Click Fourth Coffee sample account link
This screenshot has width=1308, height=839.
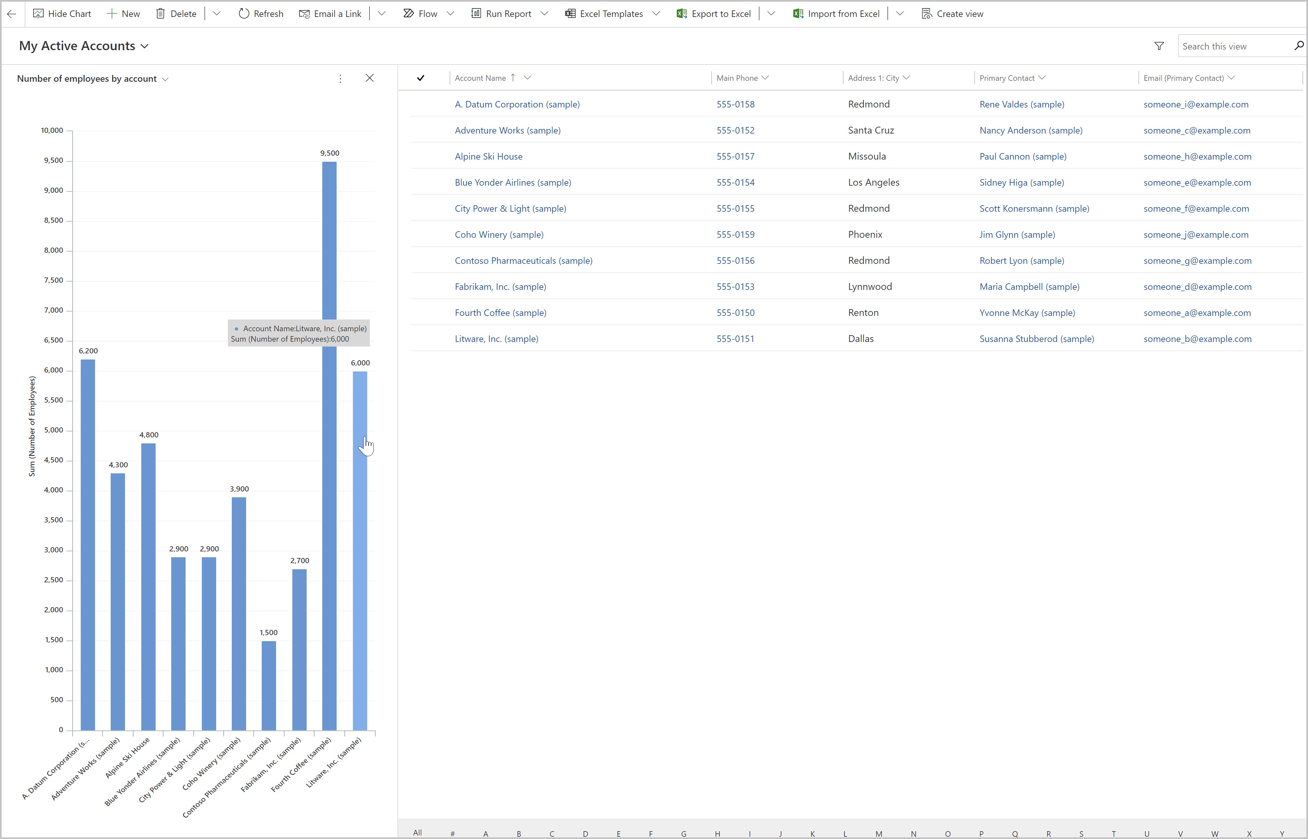tap(501, 312)
